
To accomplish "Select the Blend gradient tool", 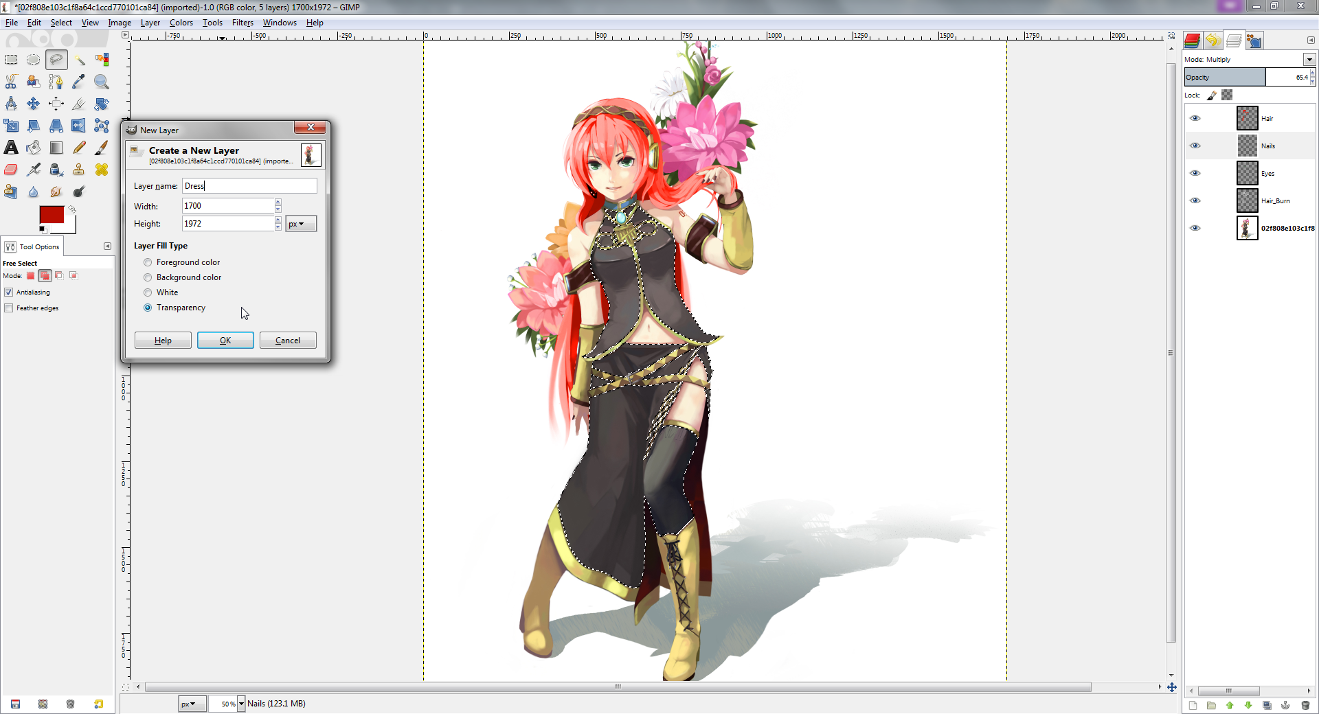I will click(x=56, y=148).
